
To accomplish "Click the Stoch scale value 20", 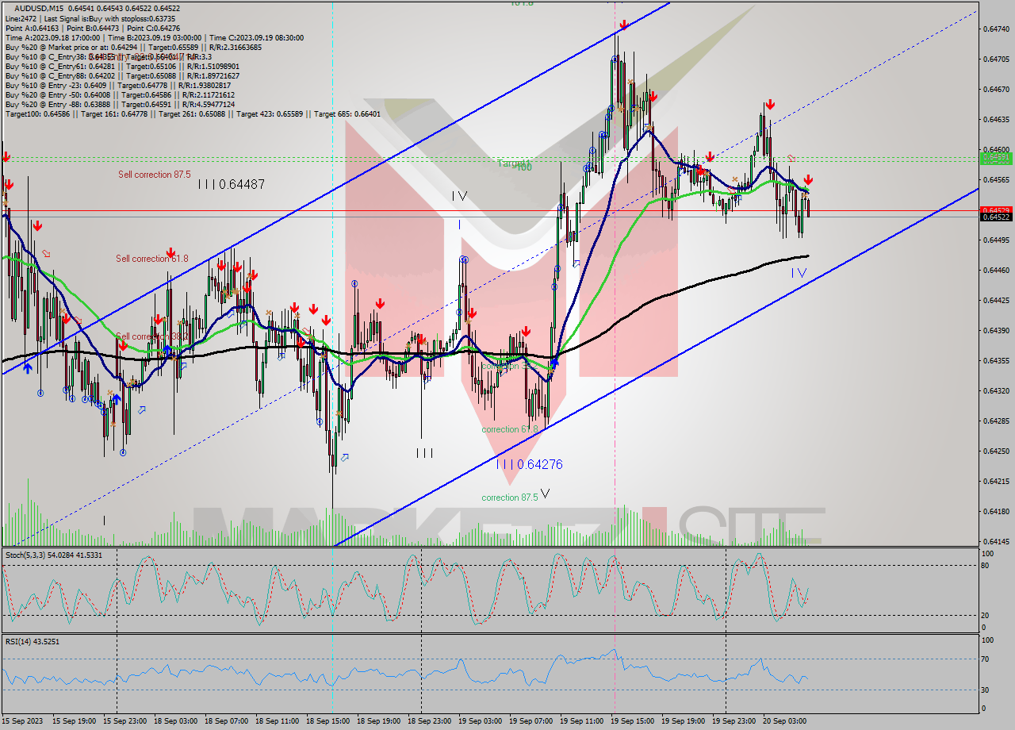I will coord(986,616).
